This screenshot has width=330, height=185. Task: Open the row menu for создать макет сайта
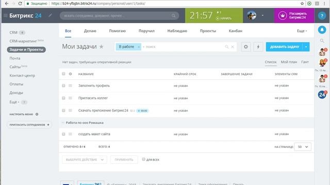pyautogui.click(x=70, y=134)
